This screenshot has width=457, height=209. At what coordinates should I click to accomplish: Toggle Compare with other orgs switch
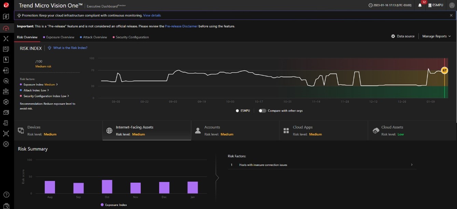[x=262, y=111]
